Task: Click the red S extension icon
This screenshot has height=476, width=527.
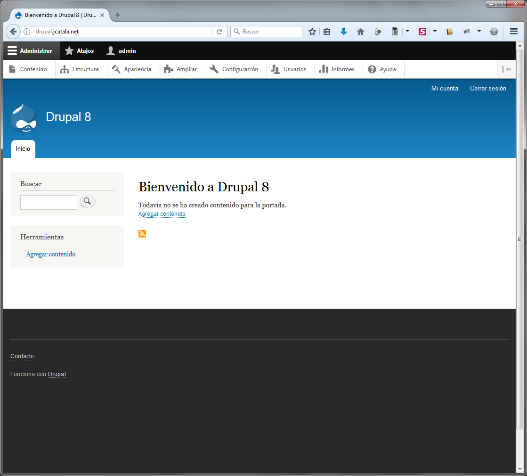Action: [x=422, y=32]
